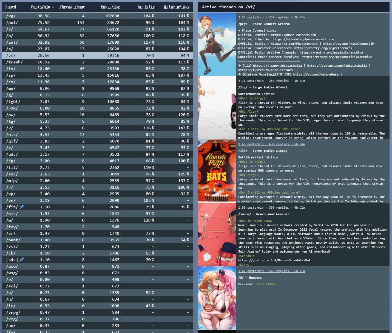Select the /bant/ board row

point(97,240)
